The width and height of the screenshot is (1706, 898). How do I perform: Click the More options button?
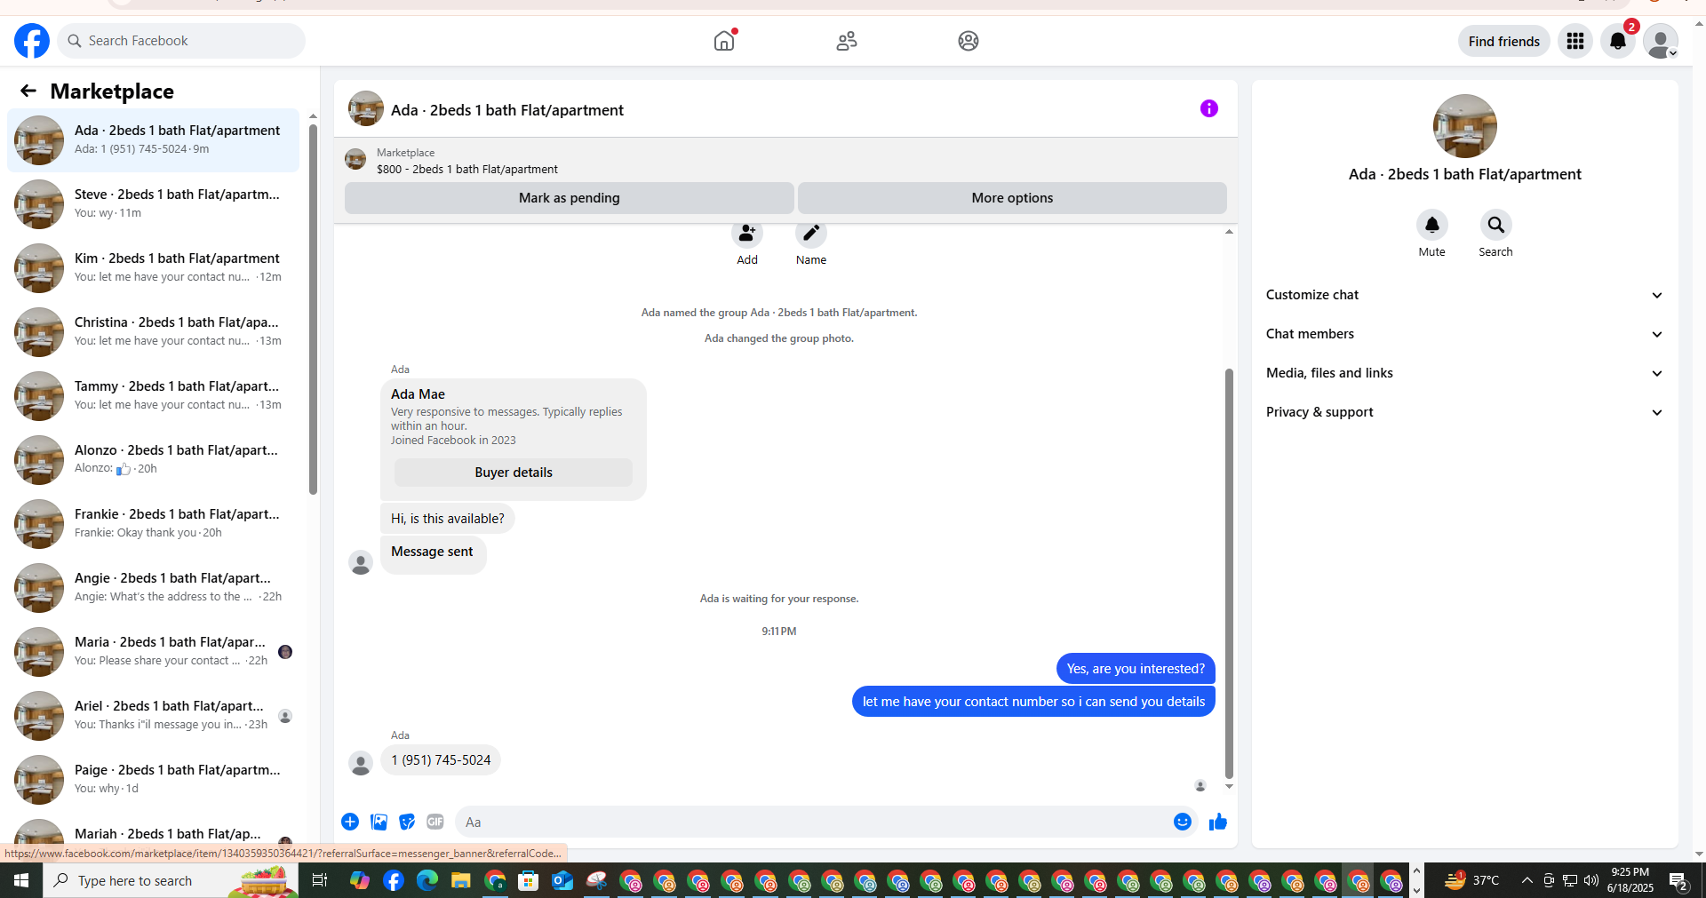click(1012, 198)
